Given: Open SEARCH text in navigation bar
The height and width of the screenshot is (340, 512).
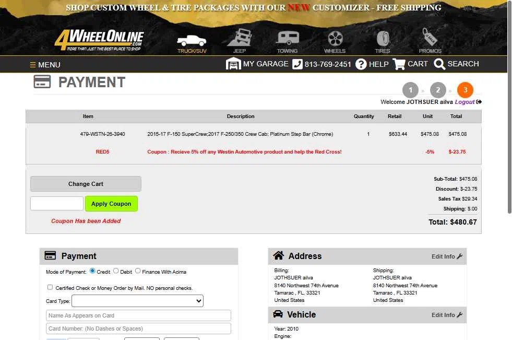Looking at the screenshot, I should (463, 64).
